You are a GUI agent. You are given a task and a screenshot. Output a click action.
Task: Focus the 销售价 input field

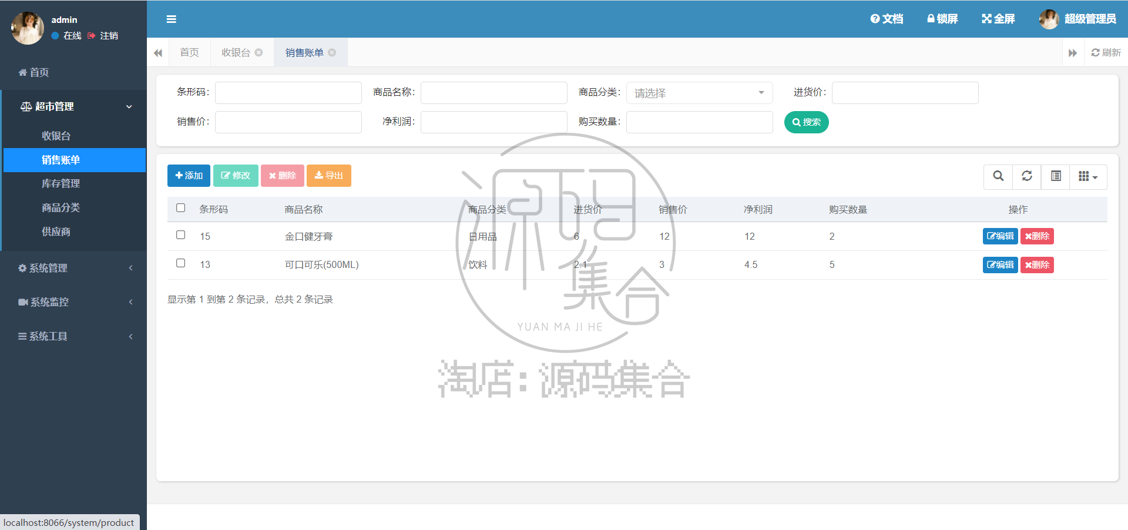(288, 122)
